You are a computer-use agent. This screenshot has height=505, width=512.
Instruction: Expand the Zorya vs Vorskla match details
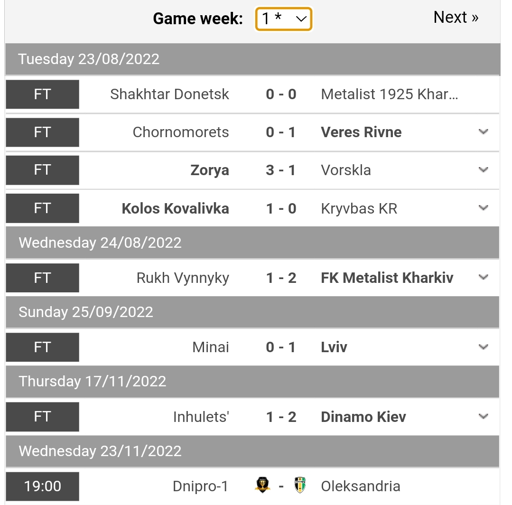tap(483, 170)
